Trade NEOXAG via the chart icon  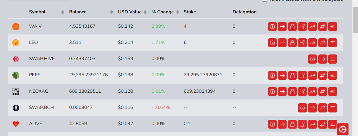coord(312,91)
